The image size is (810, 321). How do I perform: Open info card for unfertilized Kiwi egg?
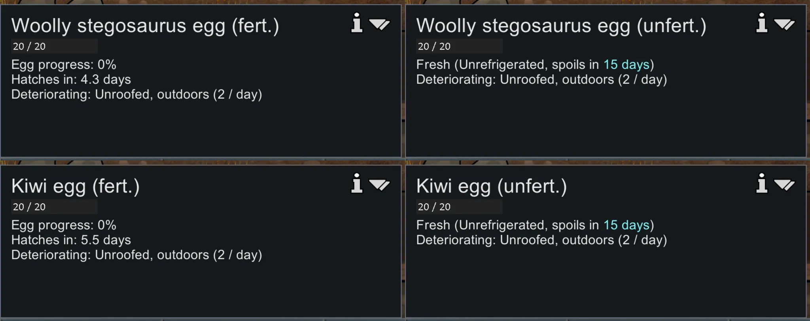click(762, 183)
